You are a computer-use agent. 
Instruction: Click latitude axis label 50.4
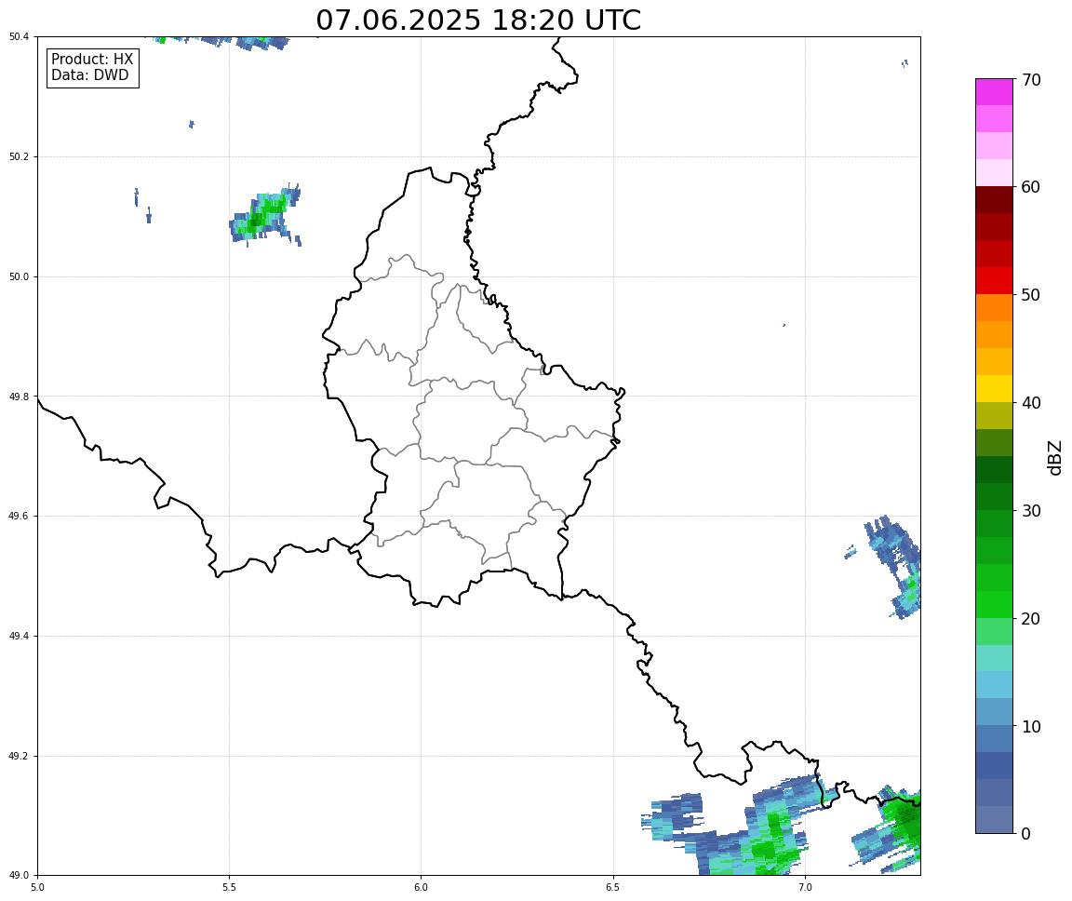[x=20, y=37]
